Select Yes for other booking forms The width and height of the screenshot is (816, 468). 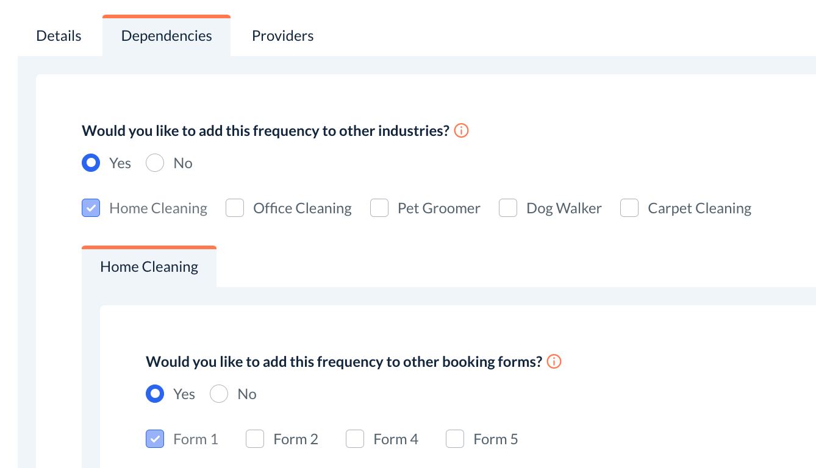[155, 394]
